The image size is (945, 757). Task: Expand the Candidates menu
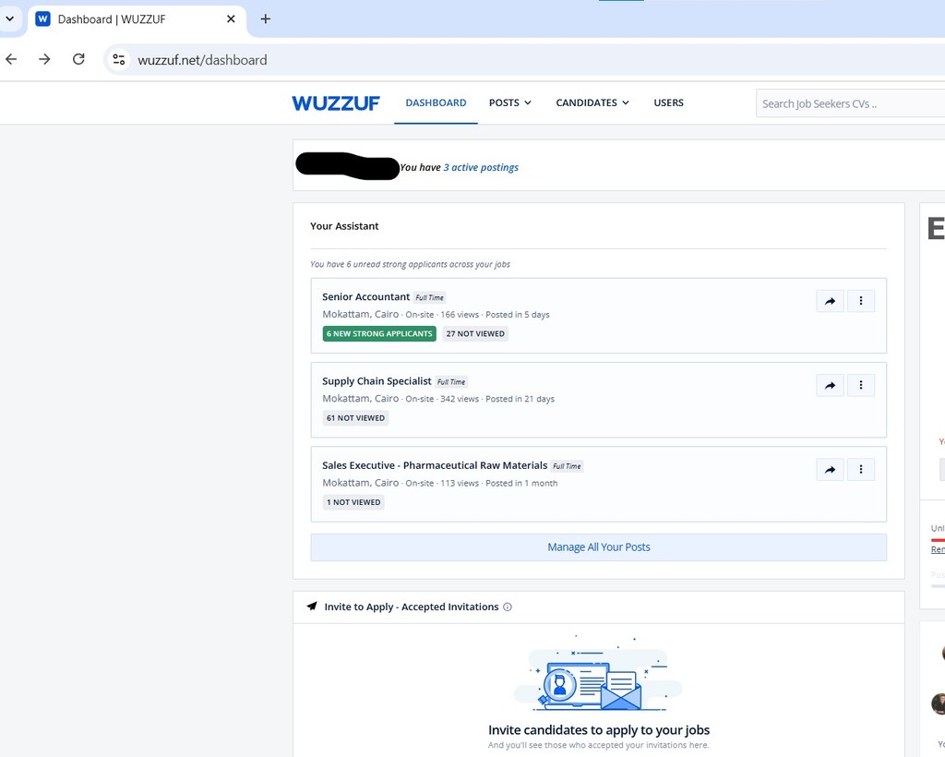(x=592, y=103)
